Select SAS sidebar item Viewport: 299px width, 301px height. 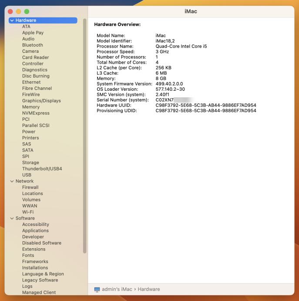(x=27, y=144)
